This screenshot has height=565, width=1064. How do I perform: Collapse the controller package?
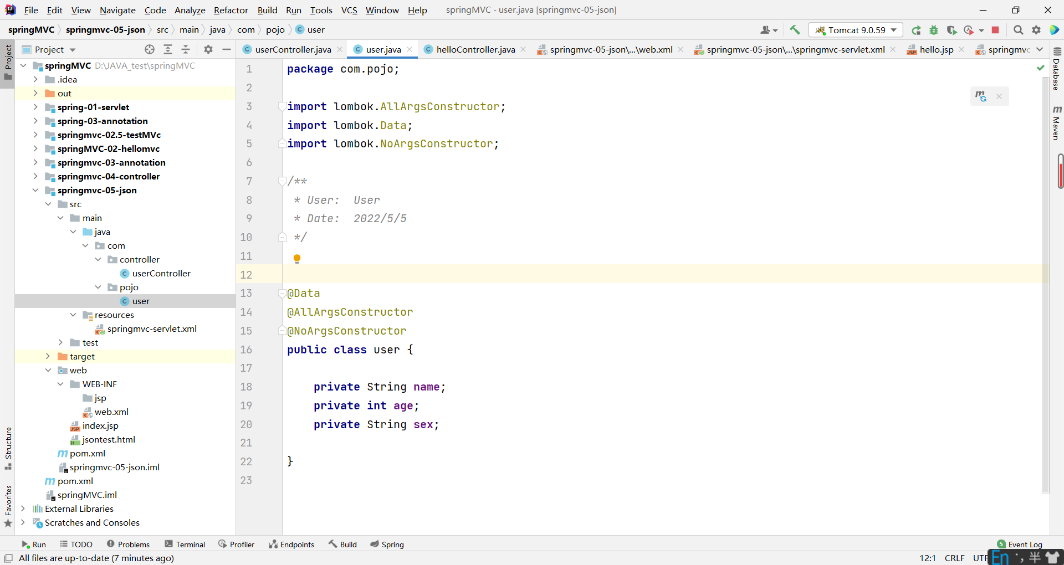[98, 259]
